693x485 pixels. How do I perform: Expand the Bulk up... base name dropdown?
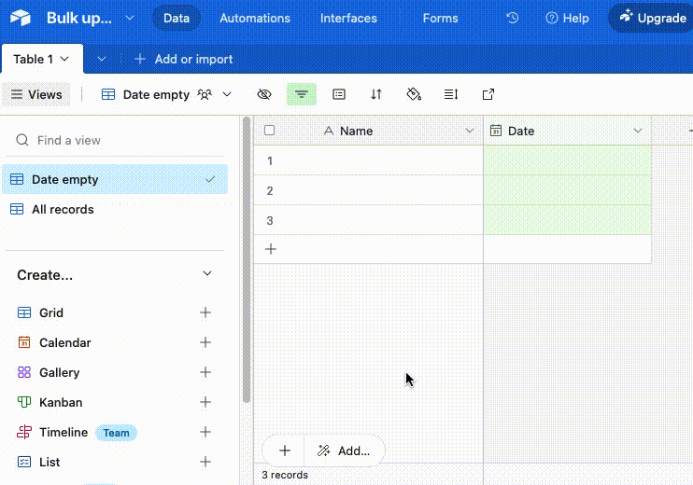click(130, 18)
